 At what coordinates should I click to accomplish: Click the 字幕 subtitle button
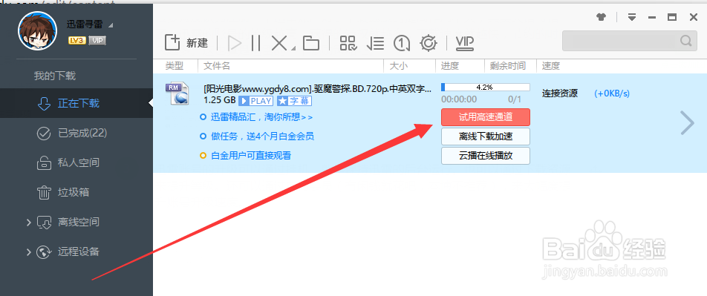pos(294,100)
